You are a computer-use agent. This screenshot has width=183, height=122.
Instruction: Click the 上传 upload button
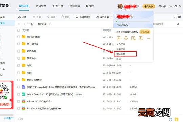22,17
